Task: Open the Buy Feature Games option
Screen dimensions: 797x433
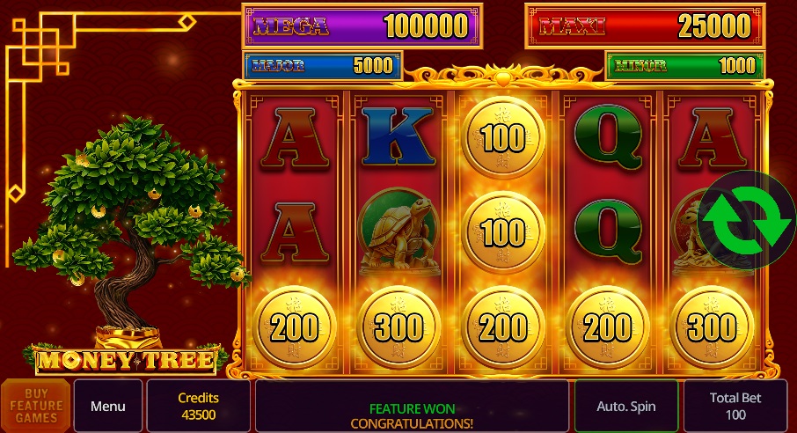Action: coord(36,406)
